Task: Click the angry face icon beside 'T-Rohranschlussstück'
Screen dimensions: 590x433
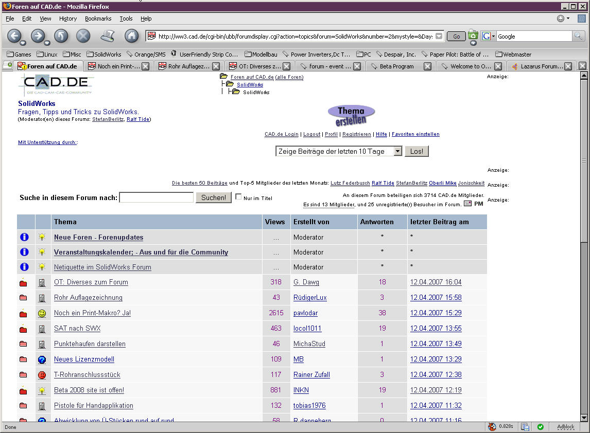Action: point(42,375)
